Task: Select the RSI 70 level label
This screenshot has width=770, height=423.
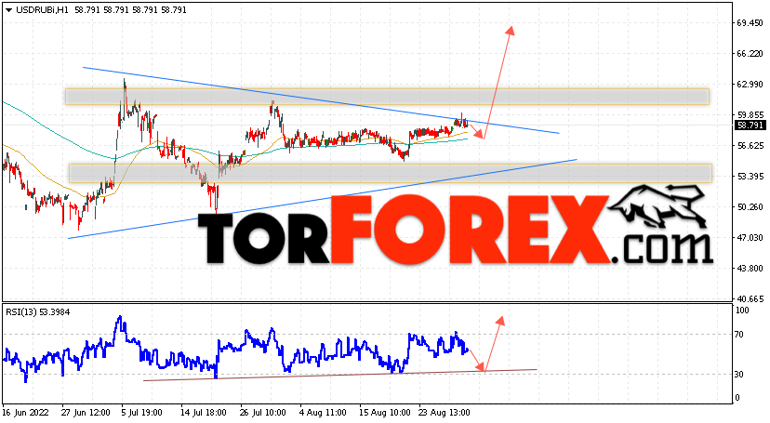Action: (739, 335)
